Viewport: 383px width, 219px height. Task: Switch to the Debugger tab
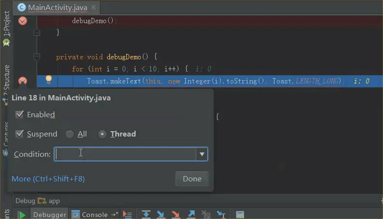point(50,214)
